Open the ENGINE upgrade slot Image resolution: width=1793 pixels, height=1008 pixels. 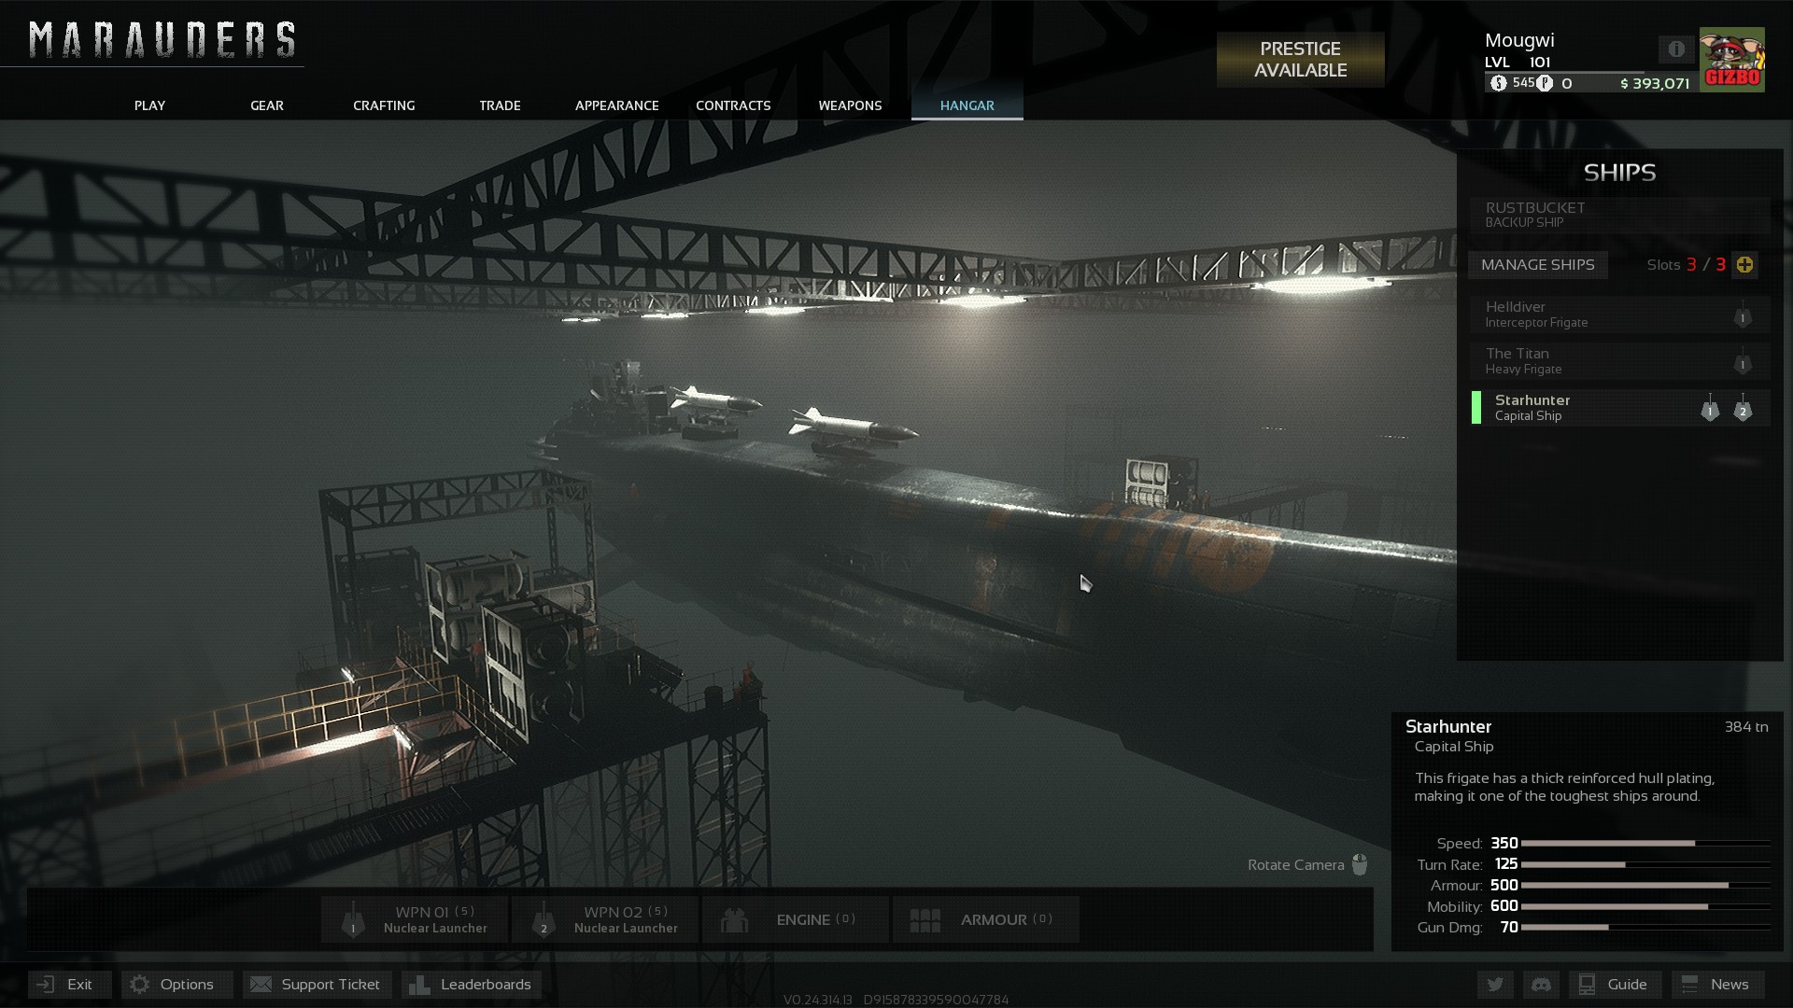(796, 919)
